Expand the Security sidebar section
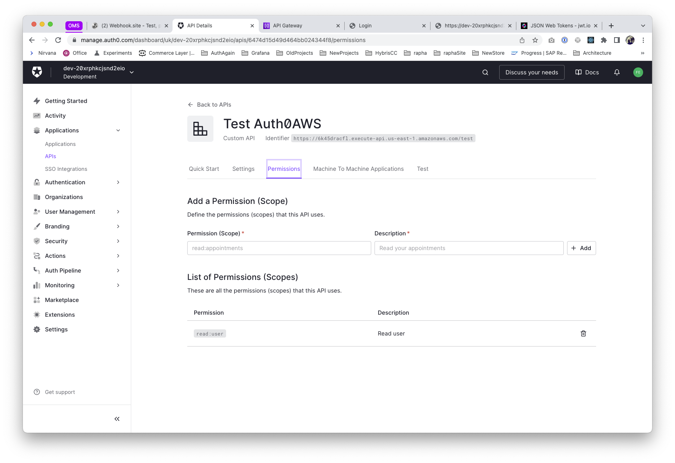The image size is (675, 463). (118, 241)
